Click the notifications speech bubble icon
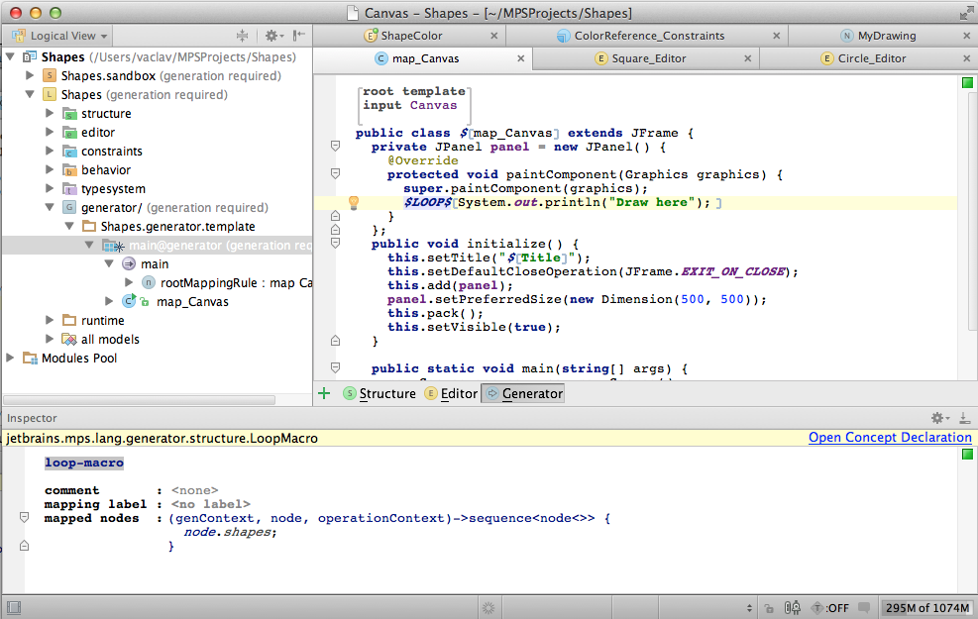 pyautogui.click(x=864, y=607)
